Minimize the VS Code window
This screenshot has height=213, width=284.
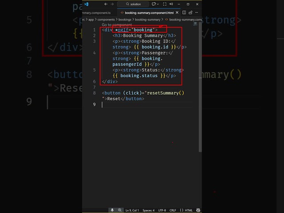[179, 4]
